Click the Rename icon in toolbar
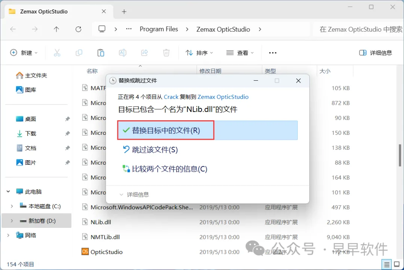 (122, 53)
